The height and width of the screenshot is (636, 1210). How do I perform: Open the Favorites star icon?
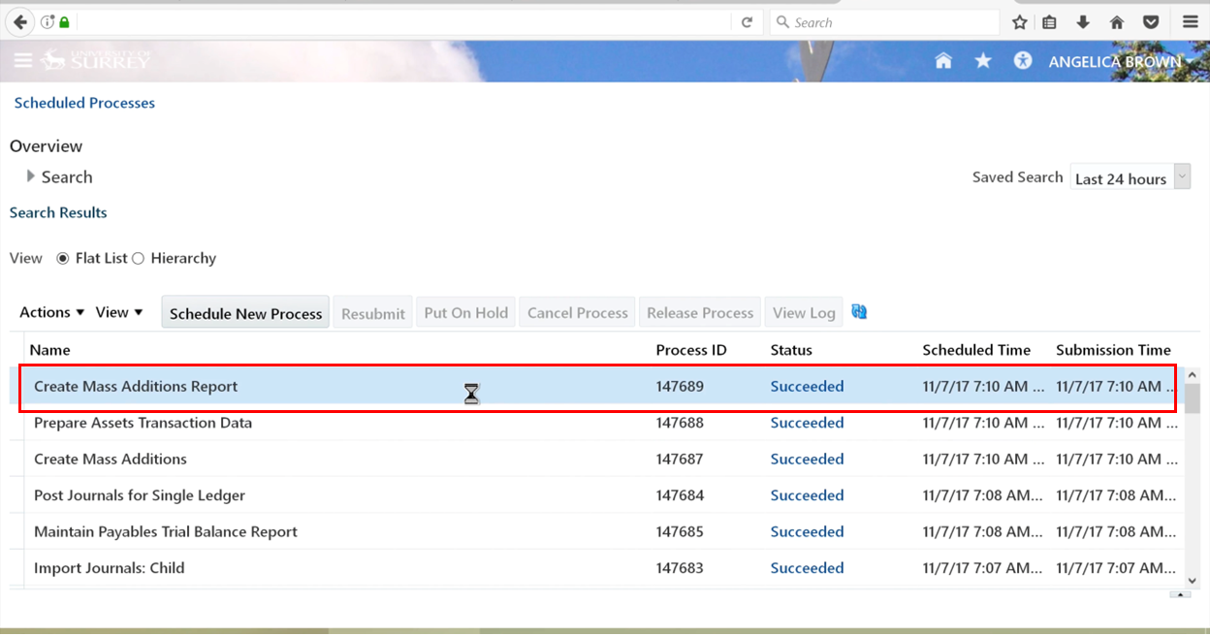pos(983,61)
